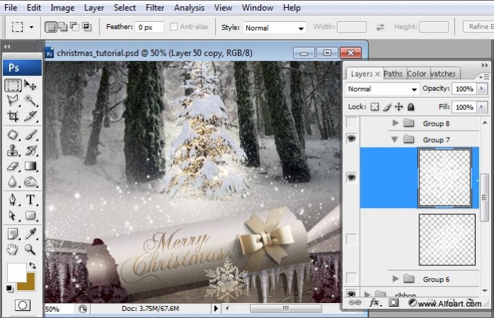Toggle visibility of Group 6
The image size is (494, 318).
pos(351,278)
